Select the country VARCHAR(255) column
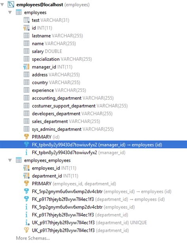The width and height of the screenshot is (187, 246). point(56,82)
